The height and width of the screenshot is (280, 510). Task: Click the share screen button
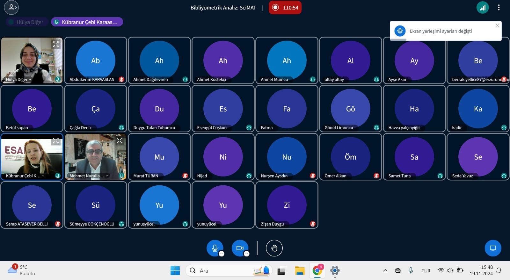(x=493, y=248)
